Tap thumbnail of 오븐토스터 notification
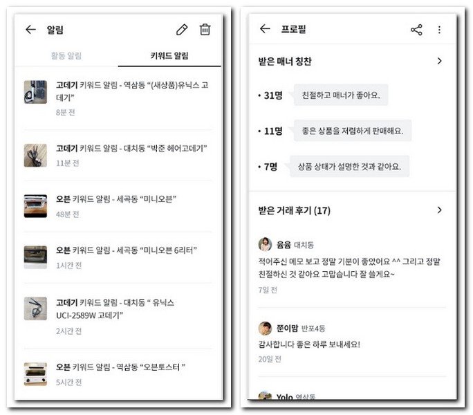This screenshot has width=473, height=415. click(x=35, y=374)
